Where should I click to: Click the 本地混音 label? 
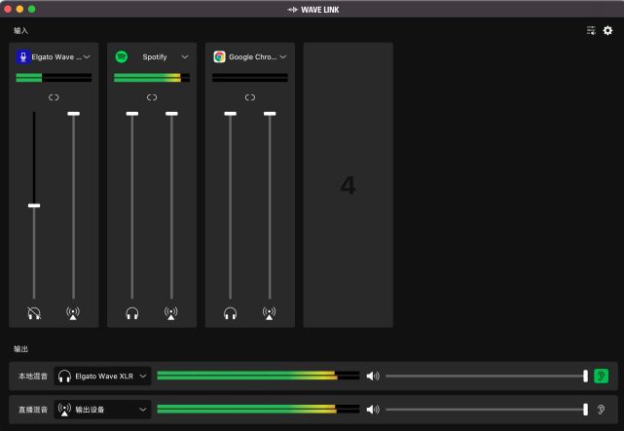(x=33, y=377)
